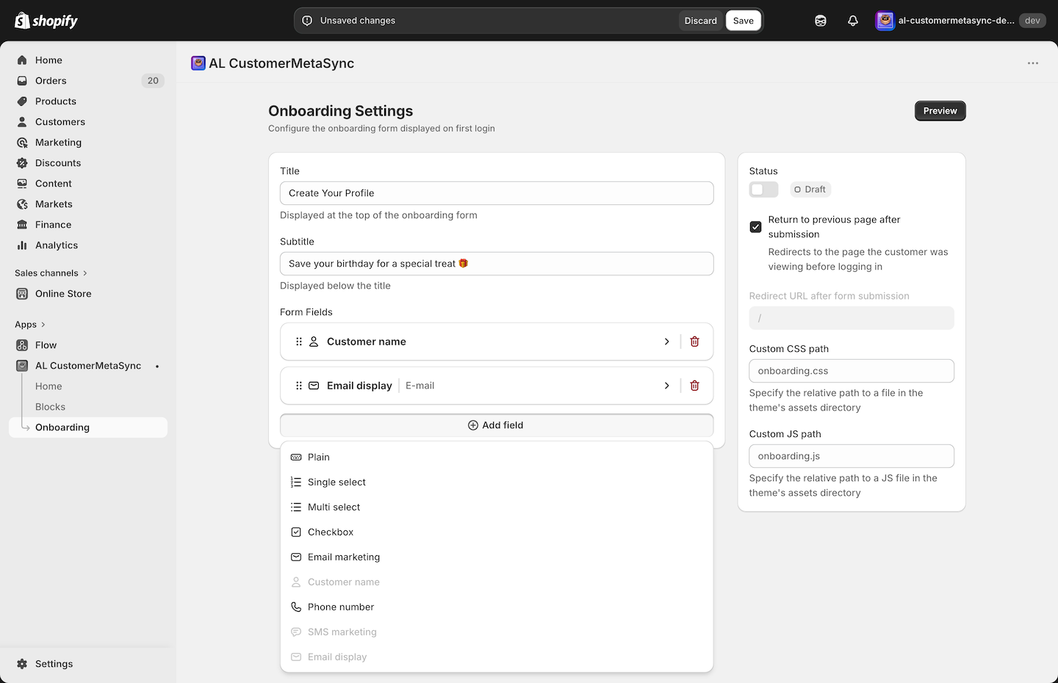Screen dimensions: 1058x683
Task: Click the Draft status badge
Action: tap(810, 189)
